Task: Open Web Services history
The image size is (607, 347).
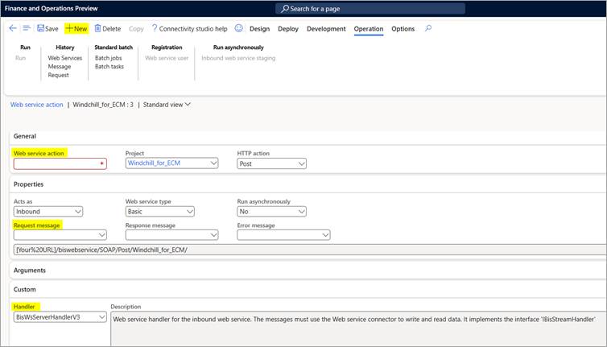Action: [x=65, y=58]
